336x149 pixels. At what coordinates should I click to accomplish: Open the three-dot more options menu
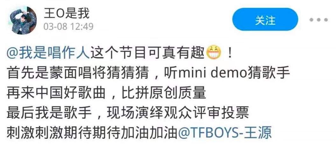(318, 20)
